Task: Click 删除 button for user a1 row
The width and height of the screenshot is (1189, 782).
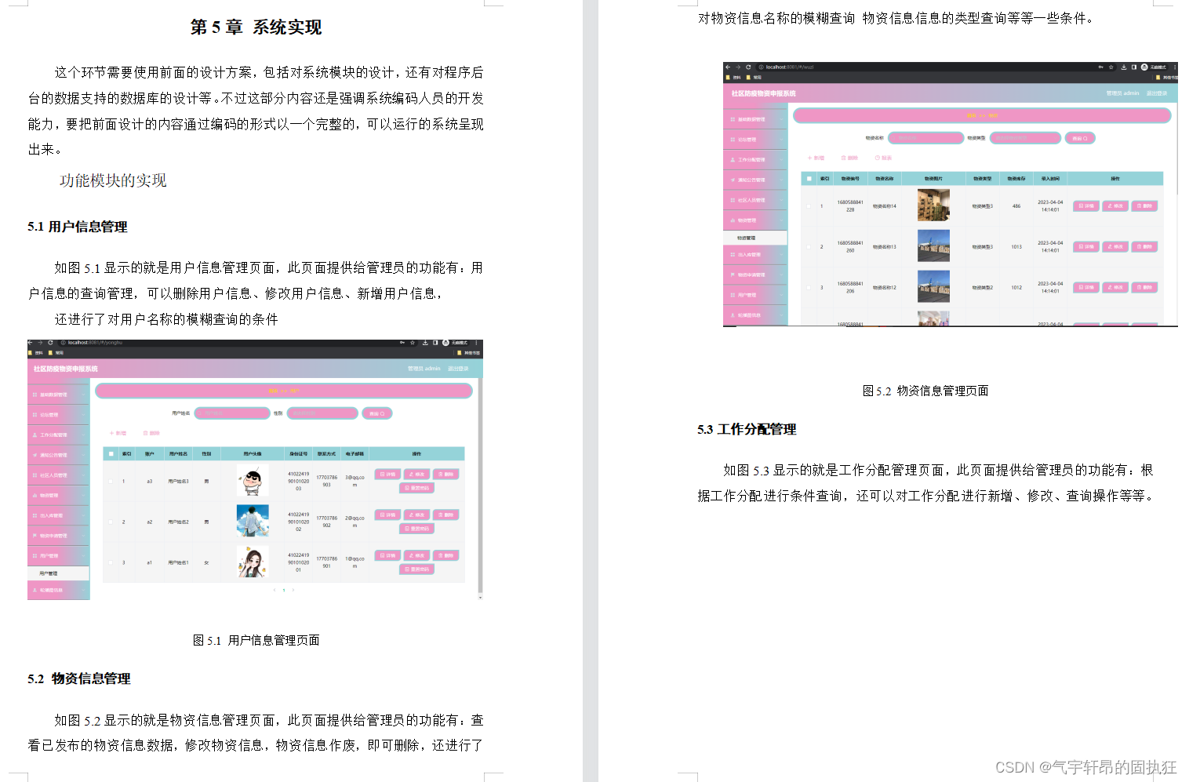Action: tap(445, 555)
